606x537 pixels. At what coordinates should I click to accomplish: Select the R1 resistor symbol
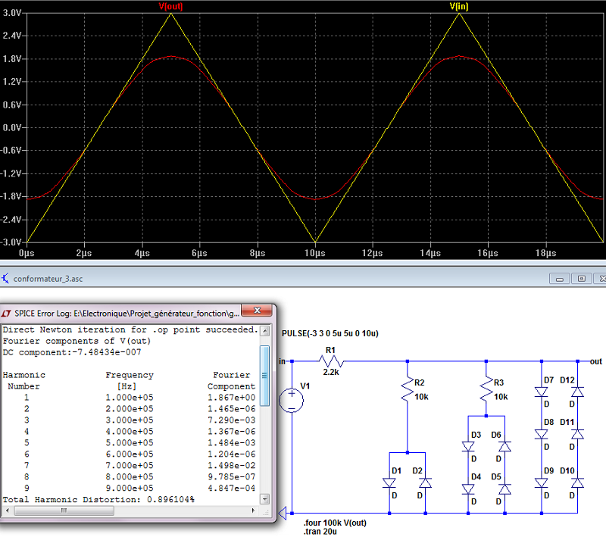click(x=331, y=361)
